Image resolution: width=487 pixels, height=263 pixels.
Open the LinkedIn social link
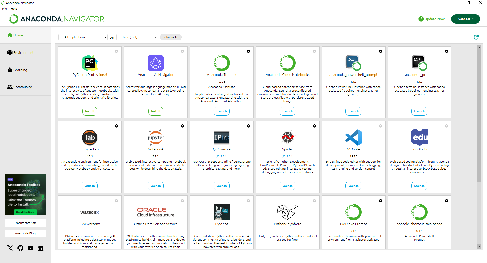pyautogui.click(x=40, y=248)
